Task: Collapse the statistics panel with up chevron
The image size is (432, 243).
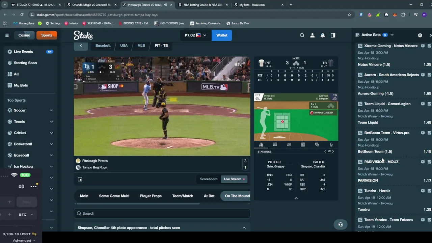Action: click(x=296, y=198)
